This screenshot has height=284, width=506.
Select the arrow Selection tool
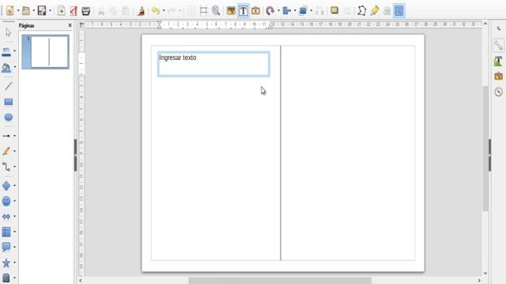coord(9,32)
